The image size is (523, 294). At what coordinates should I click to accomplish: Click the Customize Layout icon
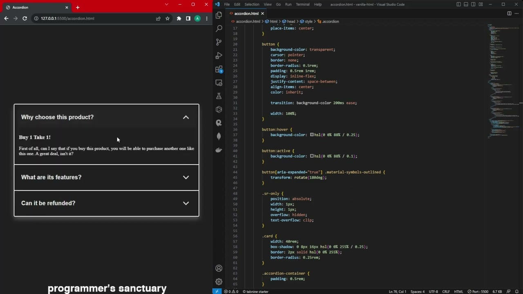point(481,4)
